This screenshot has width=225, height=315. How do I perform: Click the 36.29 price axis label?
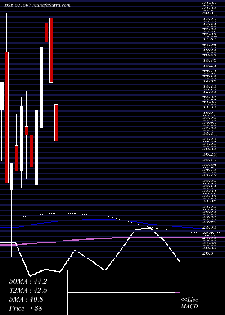pos(209,154)
